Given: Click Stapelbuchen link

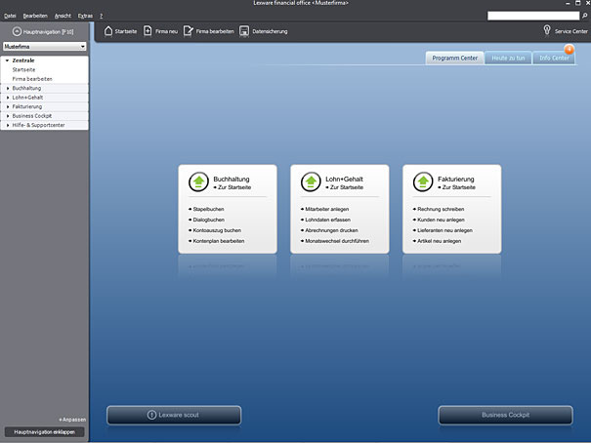Looking at the screenshot, I should click(x=208, y=209).
